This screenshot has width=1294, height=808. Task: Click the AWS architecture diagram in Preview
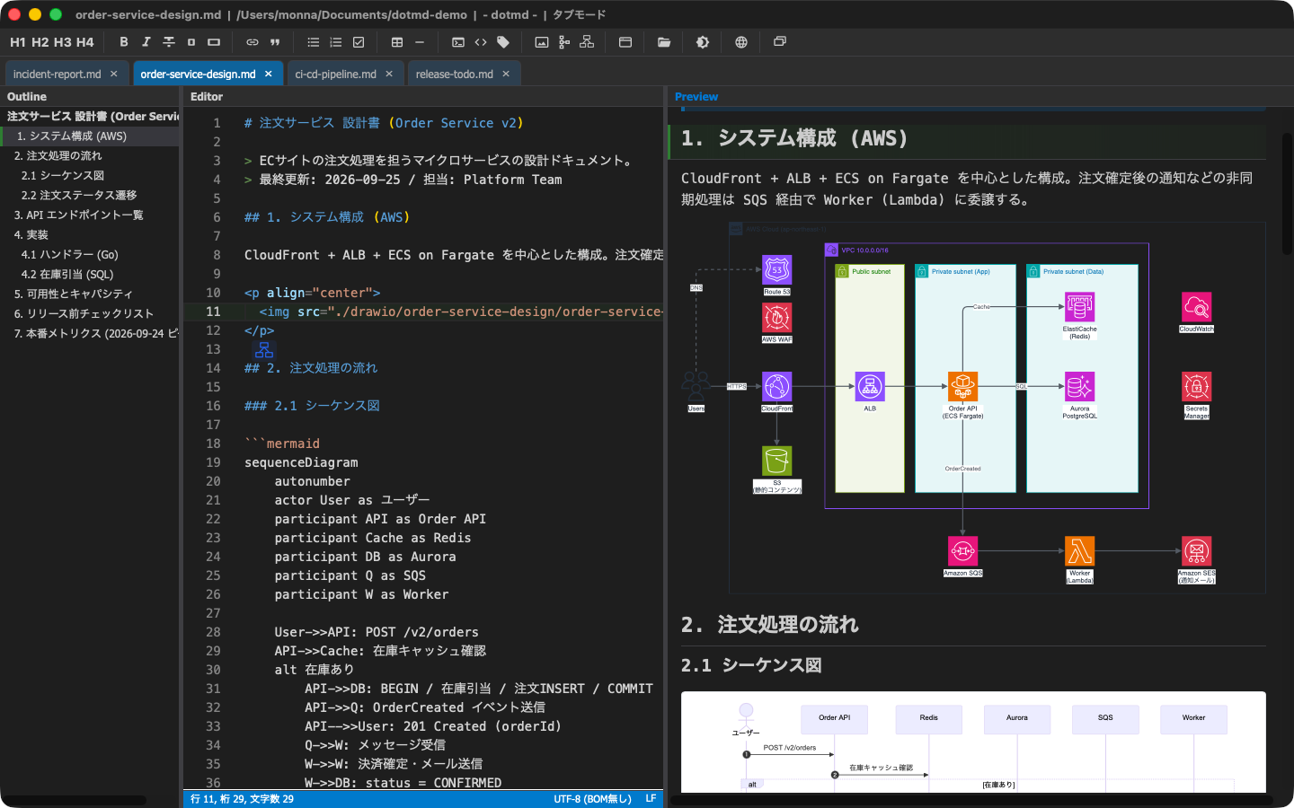point(973,408)
